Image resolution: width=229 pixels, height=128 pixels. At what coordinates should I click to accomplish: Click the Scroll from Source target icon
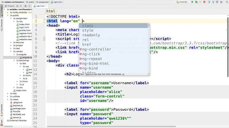[x=18, y=6]
